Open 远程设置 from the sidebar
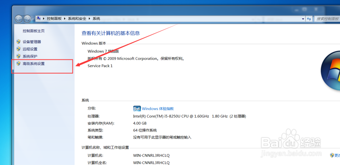This screenshot has height=165, width=340. [30, 49]
